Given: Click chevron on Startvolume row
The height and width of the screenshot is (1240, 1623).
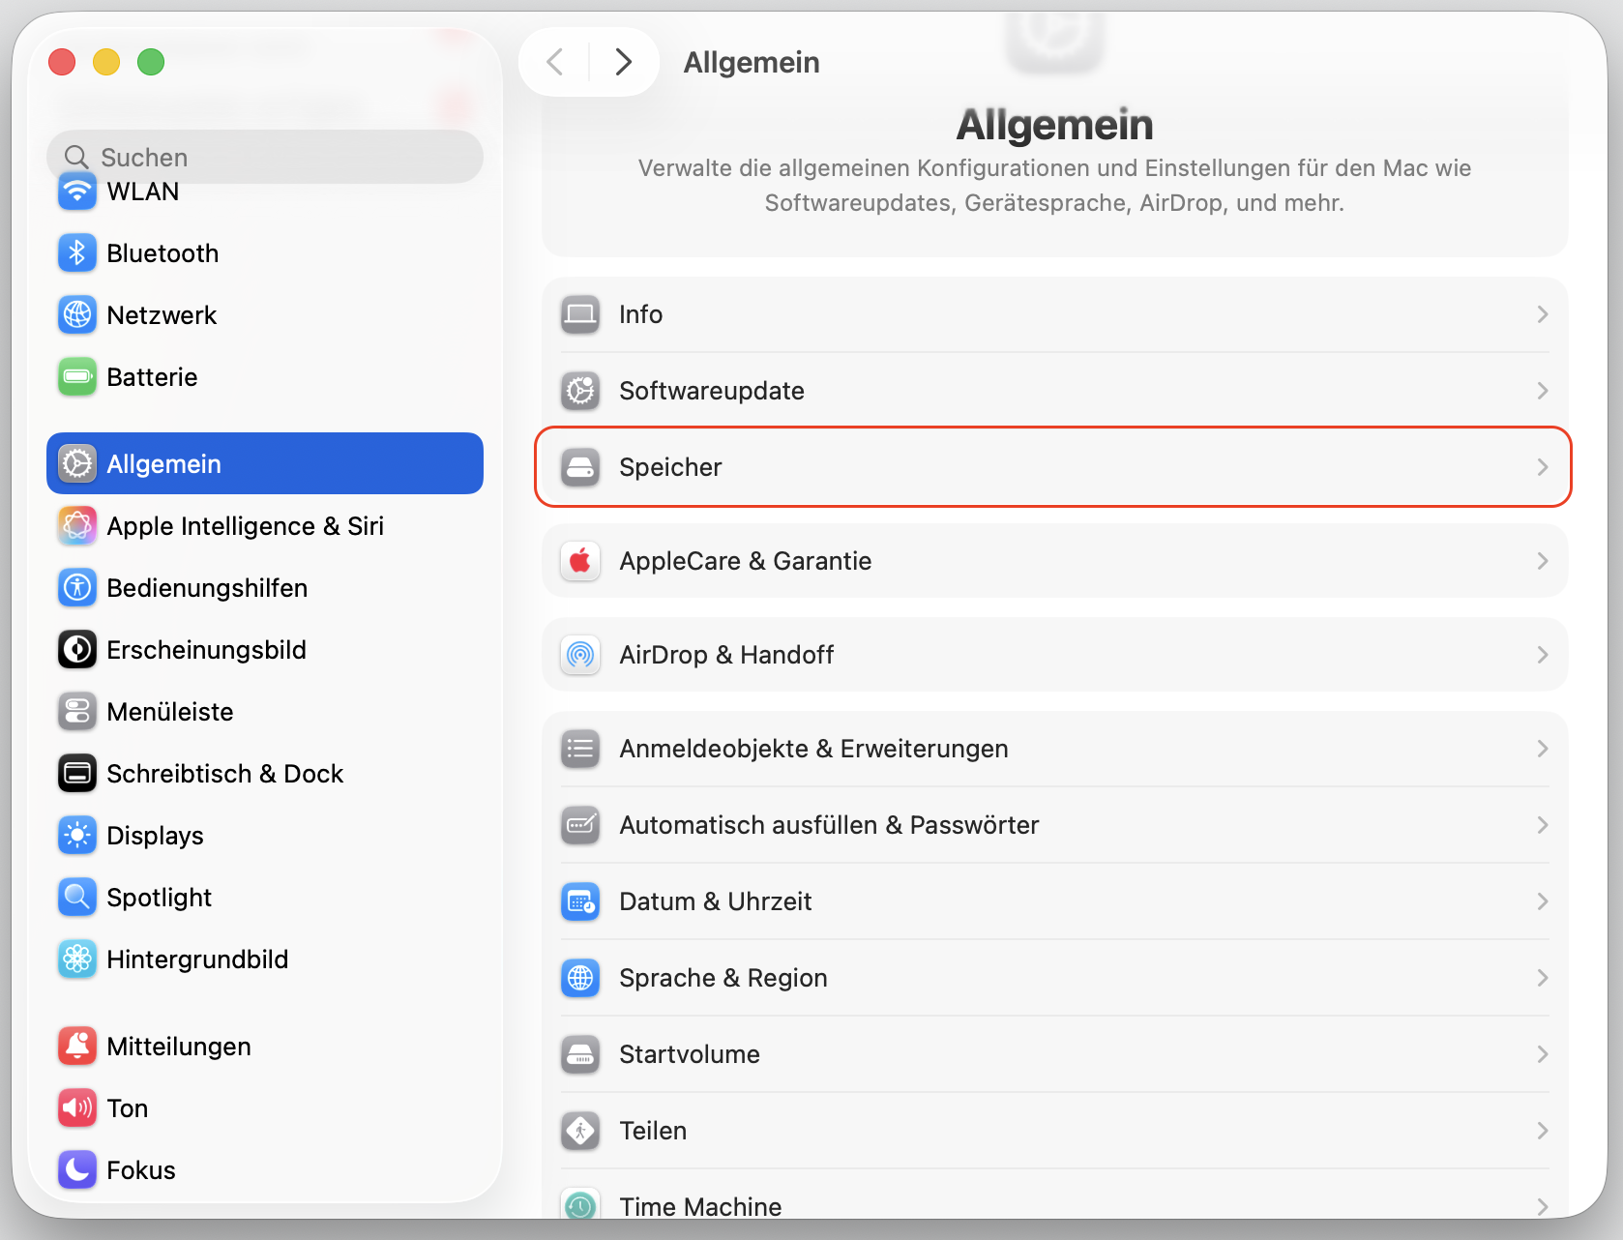Looking at the screenshot, I should tap(1543, 1054).
